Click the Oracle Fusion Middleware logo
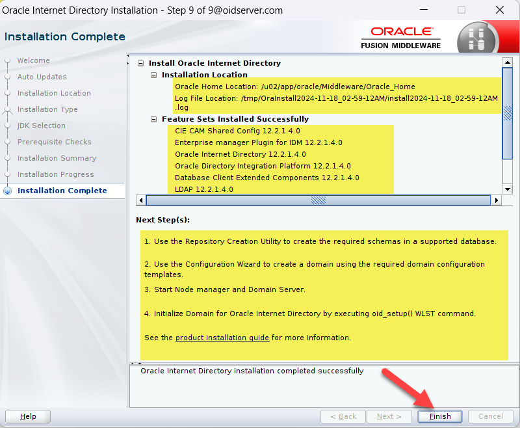 click(x=401, y=38)
